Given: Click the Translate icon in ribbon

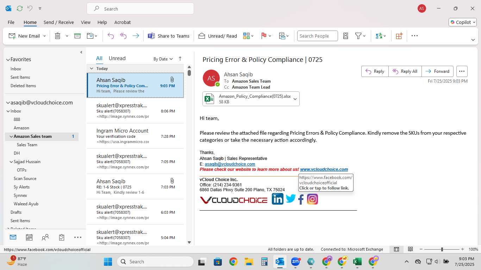Looking at the screenshot, I should [x=379, y=36].
